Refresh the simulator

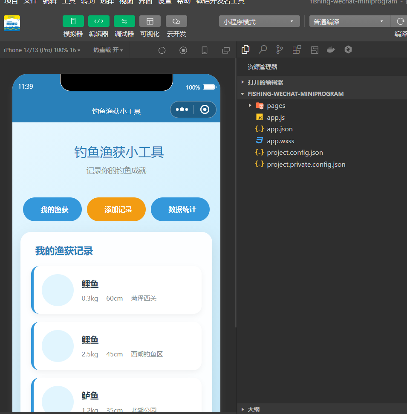(x=162, y=50)
